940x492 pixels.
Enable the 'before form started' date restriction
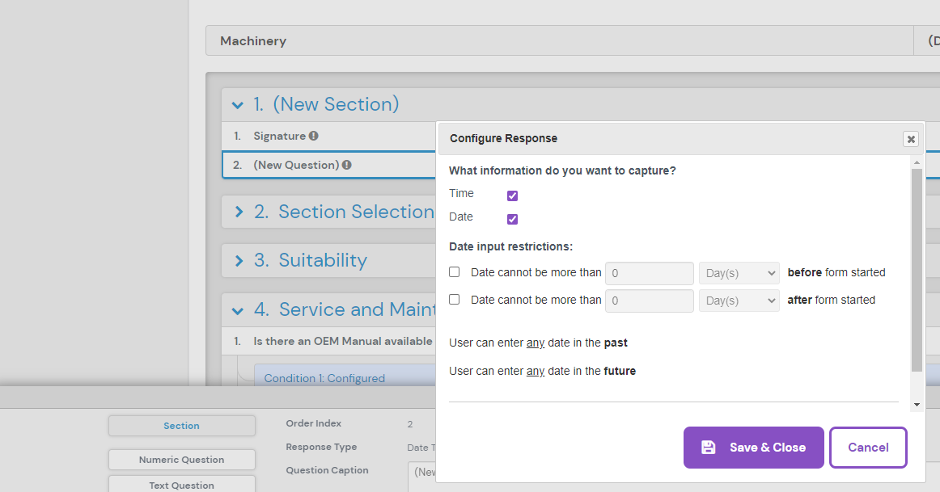tap(455, 272)
